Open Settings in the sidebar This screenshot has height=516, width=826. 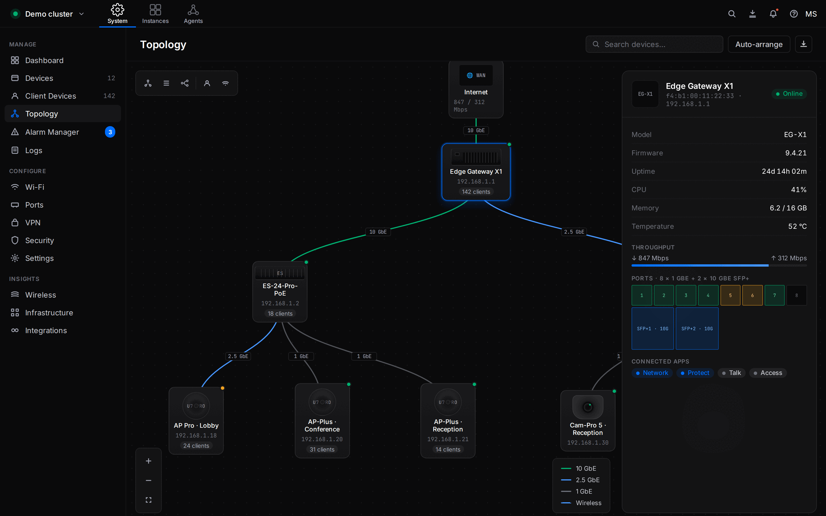point(63,258)
